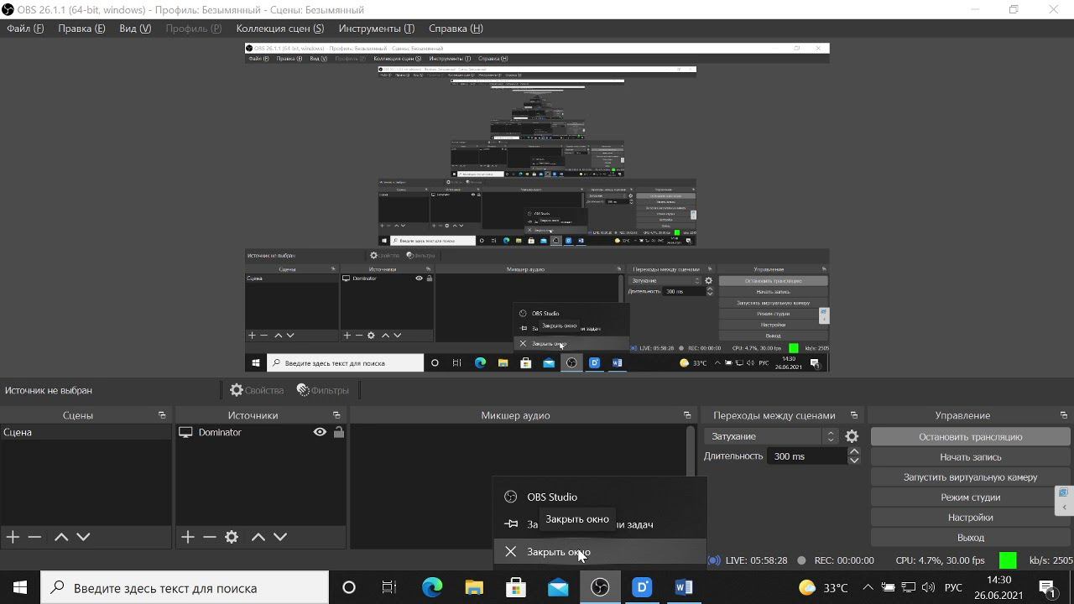
Task: Click the pin-to-taskbar entry in the jump list
Action: (x=600, y=524)
